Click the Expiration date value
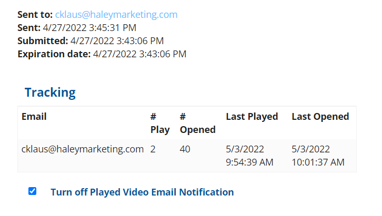The height and width of the screenshot is (216, 382). coord(139,54)
